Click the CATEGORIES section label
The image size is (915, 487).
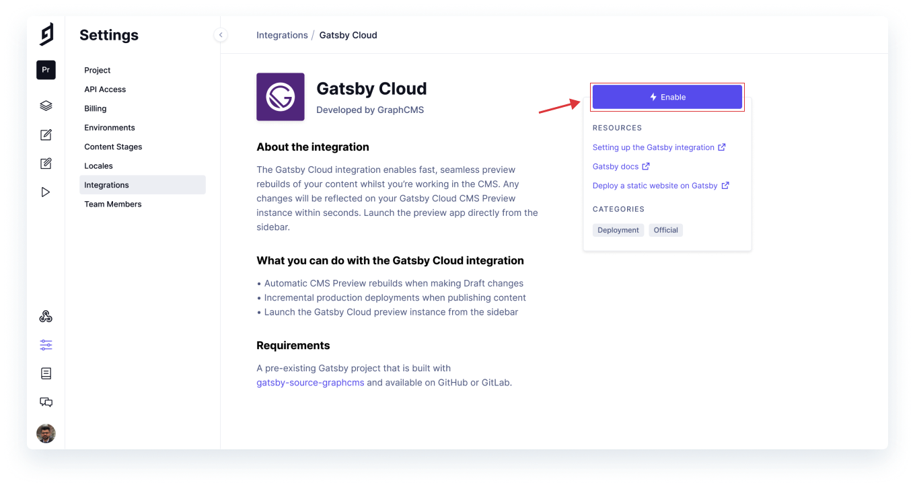click(x=618, y=209)
